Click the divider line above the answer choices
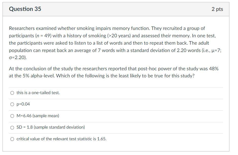The width and height of the screenshot is (238, 155). 117,87
